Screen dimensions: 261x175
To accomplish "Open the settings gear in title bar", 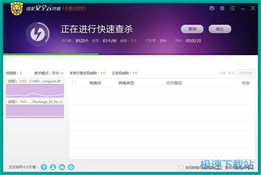I will 222,8.
